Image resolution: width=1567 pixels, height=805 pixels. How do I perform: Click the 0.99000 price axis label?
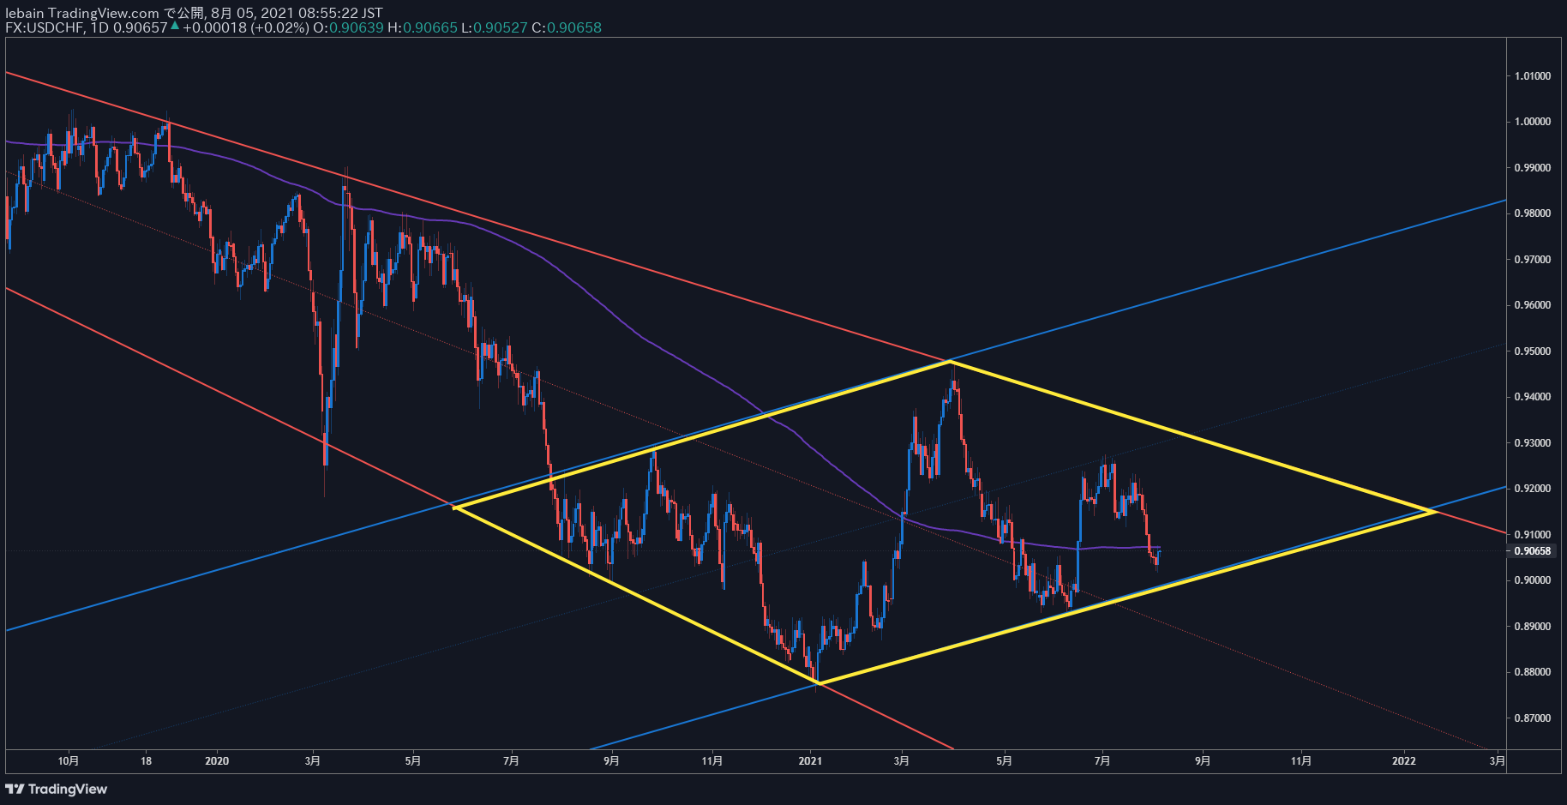1533,168
